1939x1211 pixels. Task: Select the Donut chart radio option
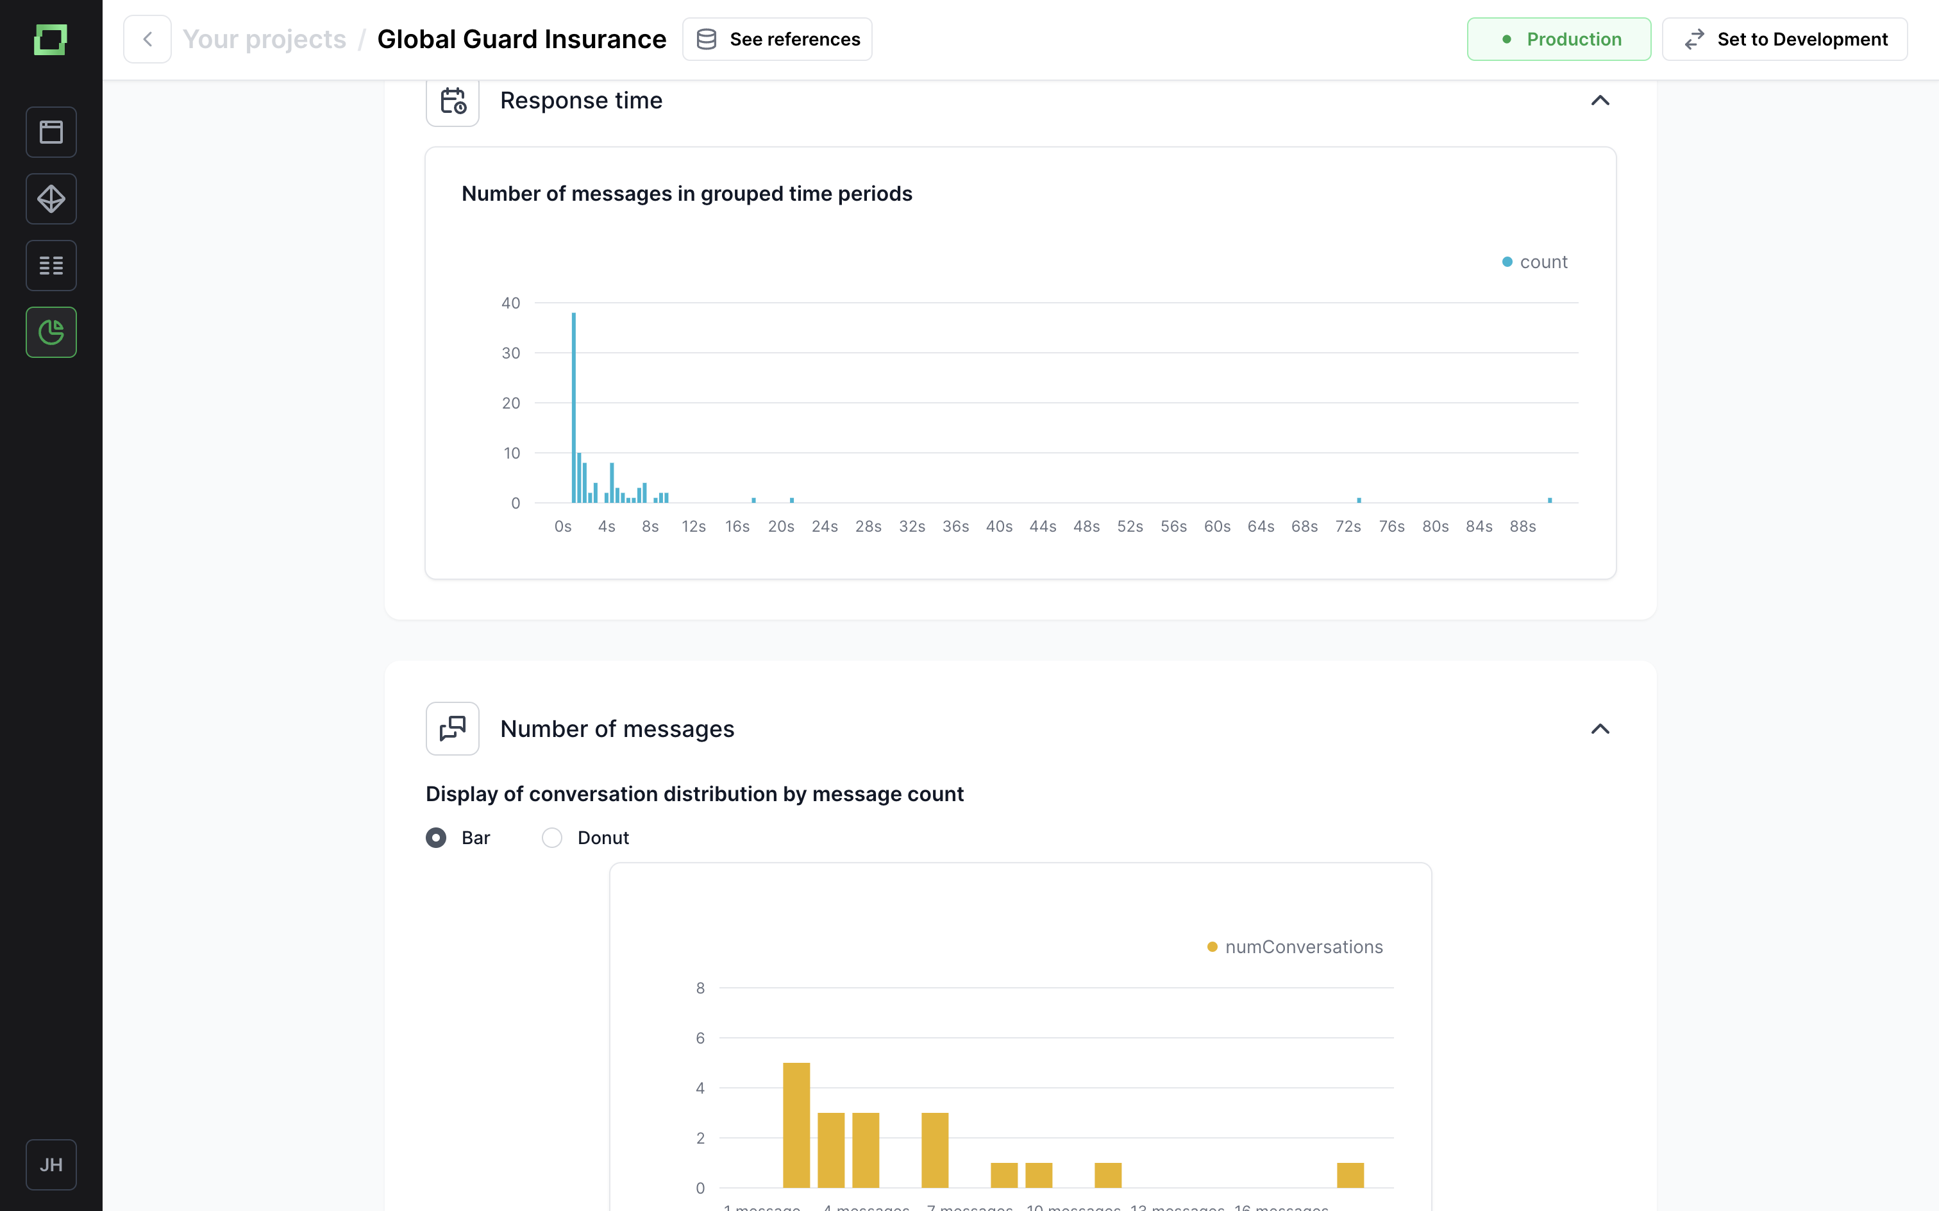pos(551,838)
